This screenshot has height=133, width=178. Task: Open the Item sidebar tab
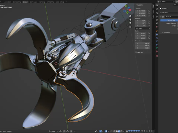pyautogui.click(x=153, y=6)
